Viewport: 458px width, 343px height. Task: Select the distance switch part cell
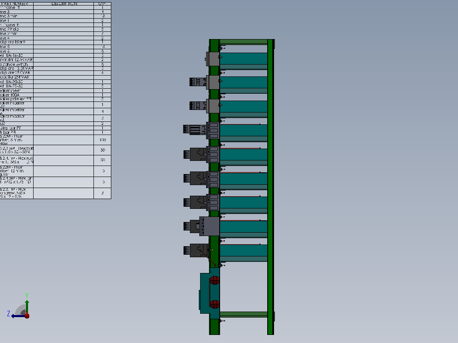coord(17,64)
